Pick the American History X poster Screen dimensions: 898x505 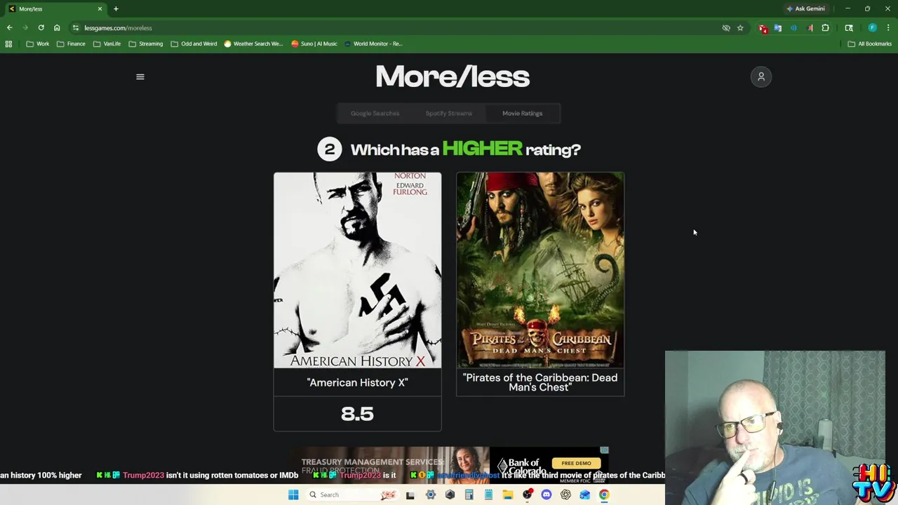pyautogui.click(x=358, y=270)
